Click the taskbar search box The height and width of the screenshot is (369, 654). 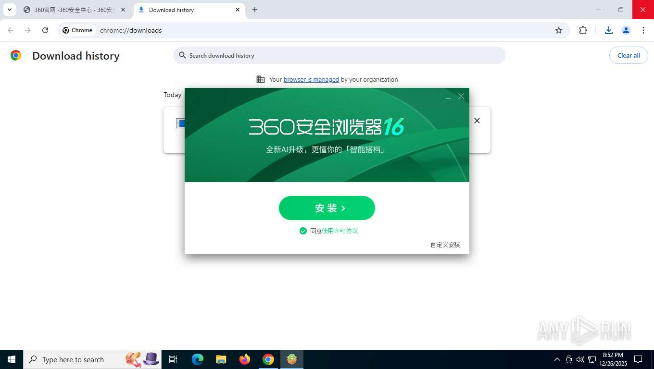pos(92,359)
